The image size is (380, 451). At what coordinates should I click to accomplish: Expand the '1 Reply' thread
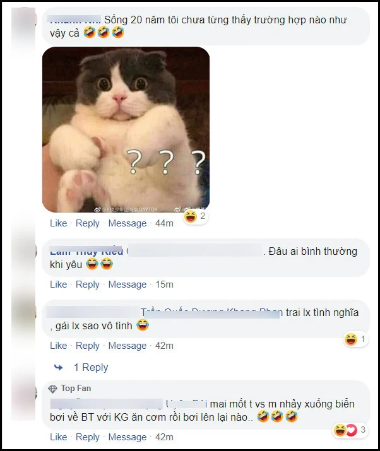click(x=91, y=367)
